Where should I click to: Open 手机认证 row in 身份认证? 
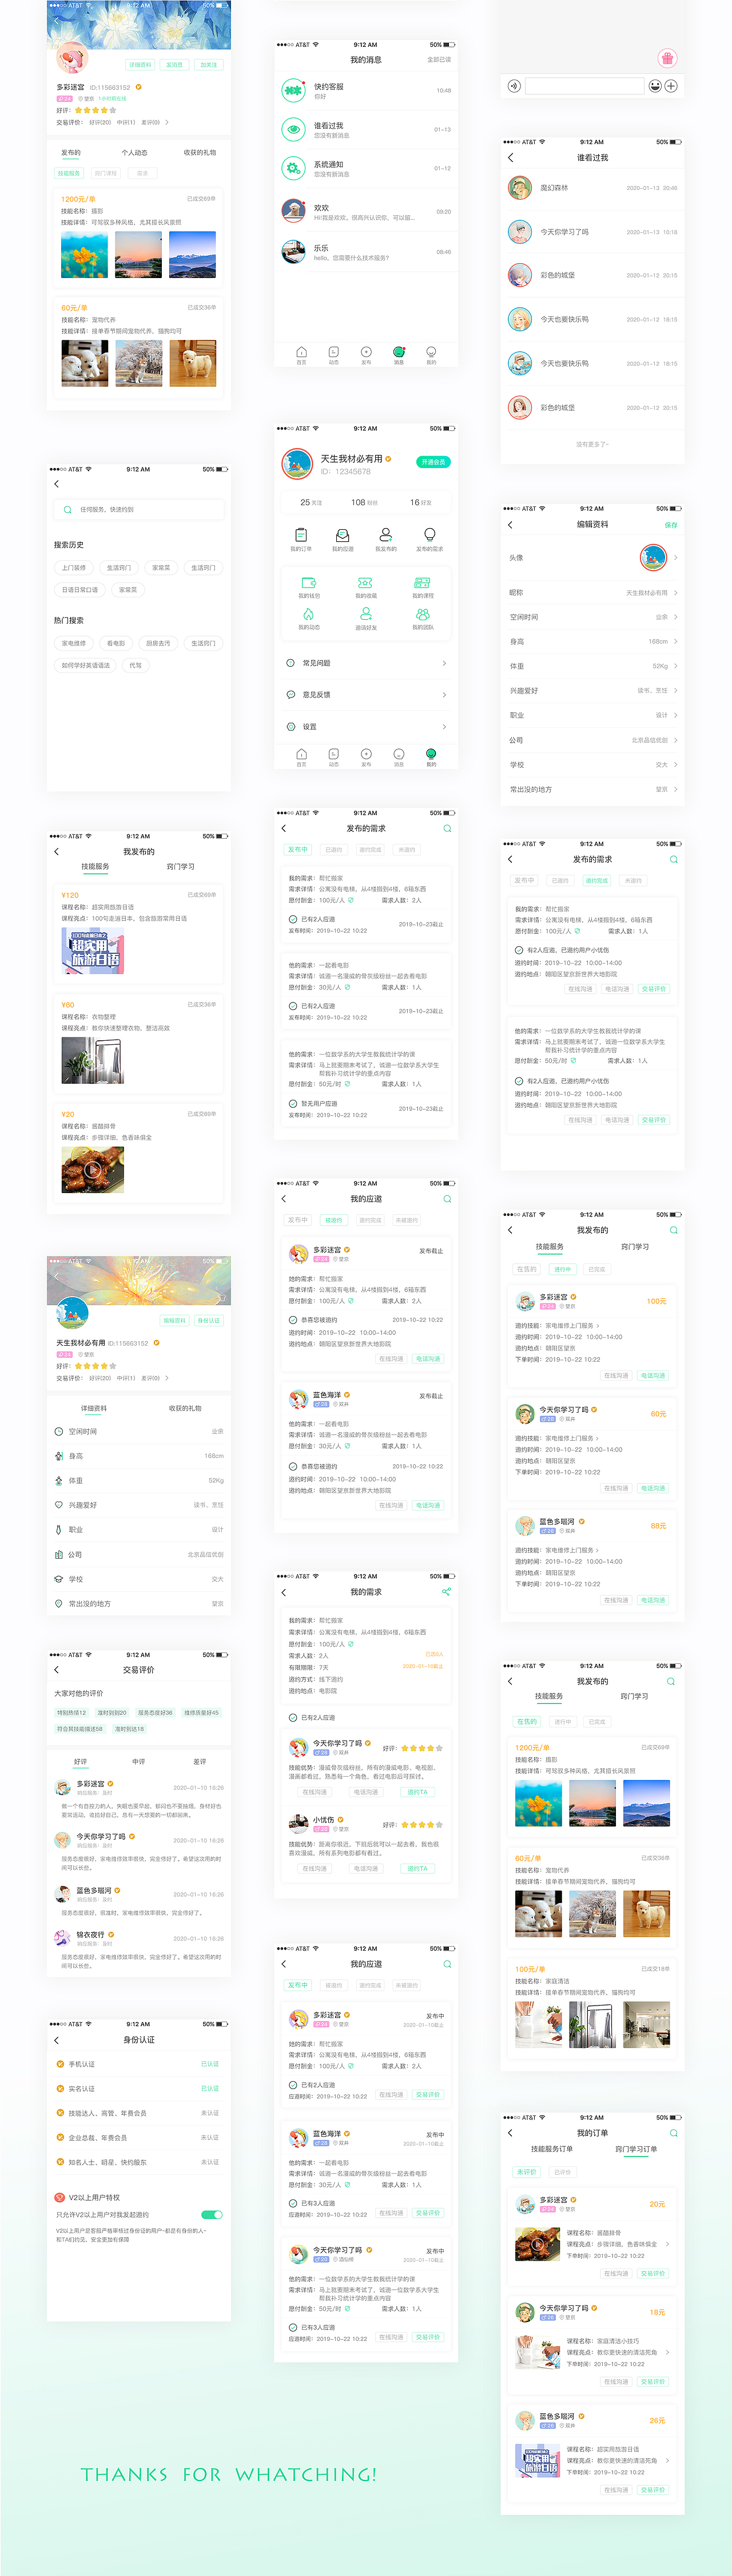139,2064
